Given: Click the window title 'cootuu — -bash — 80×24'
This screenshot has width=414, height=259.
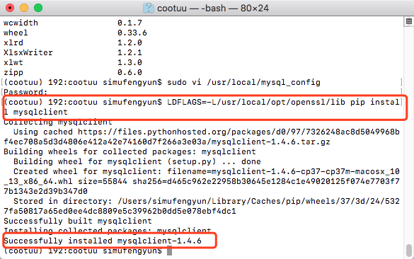Looking at the screenshot, I should coord(213,8).
